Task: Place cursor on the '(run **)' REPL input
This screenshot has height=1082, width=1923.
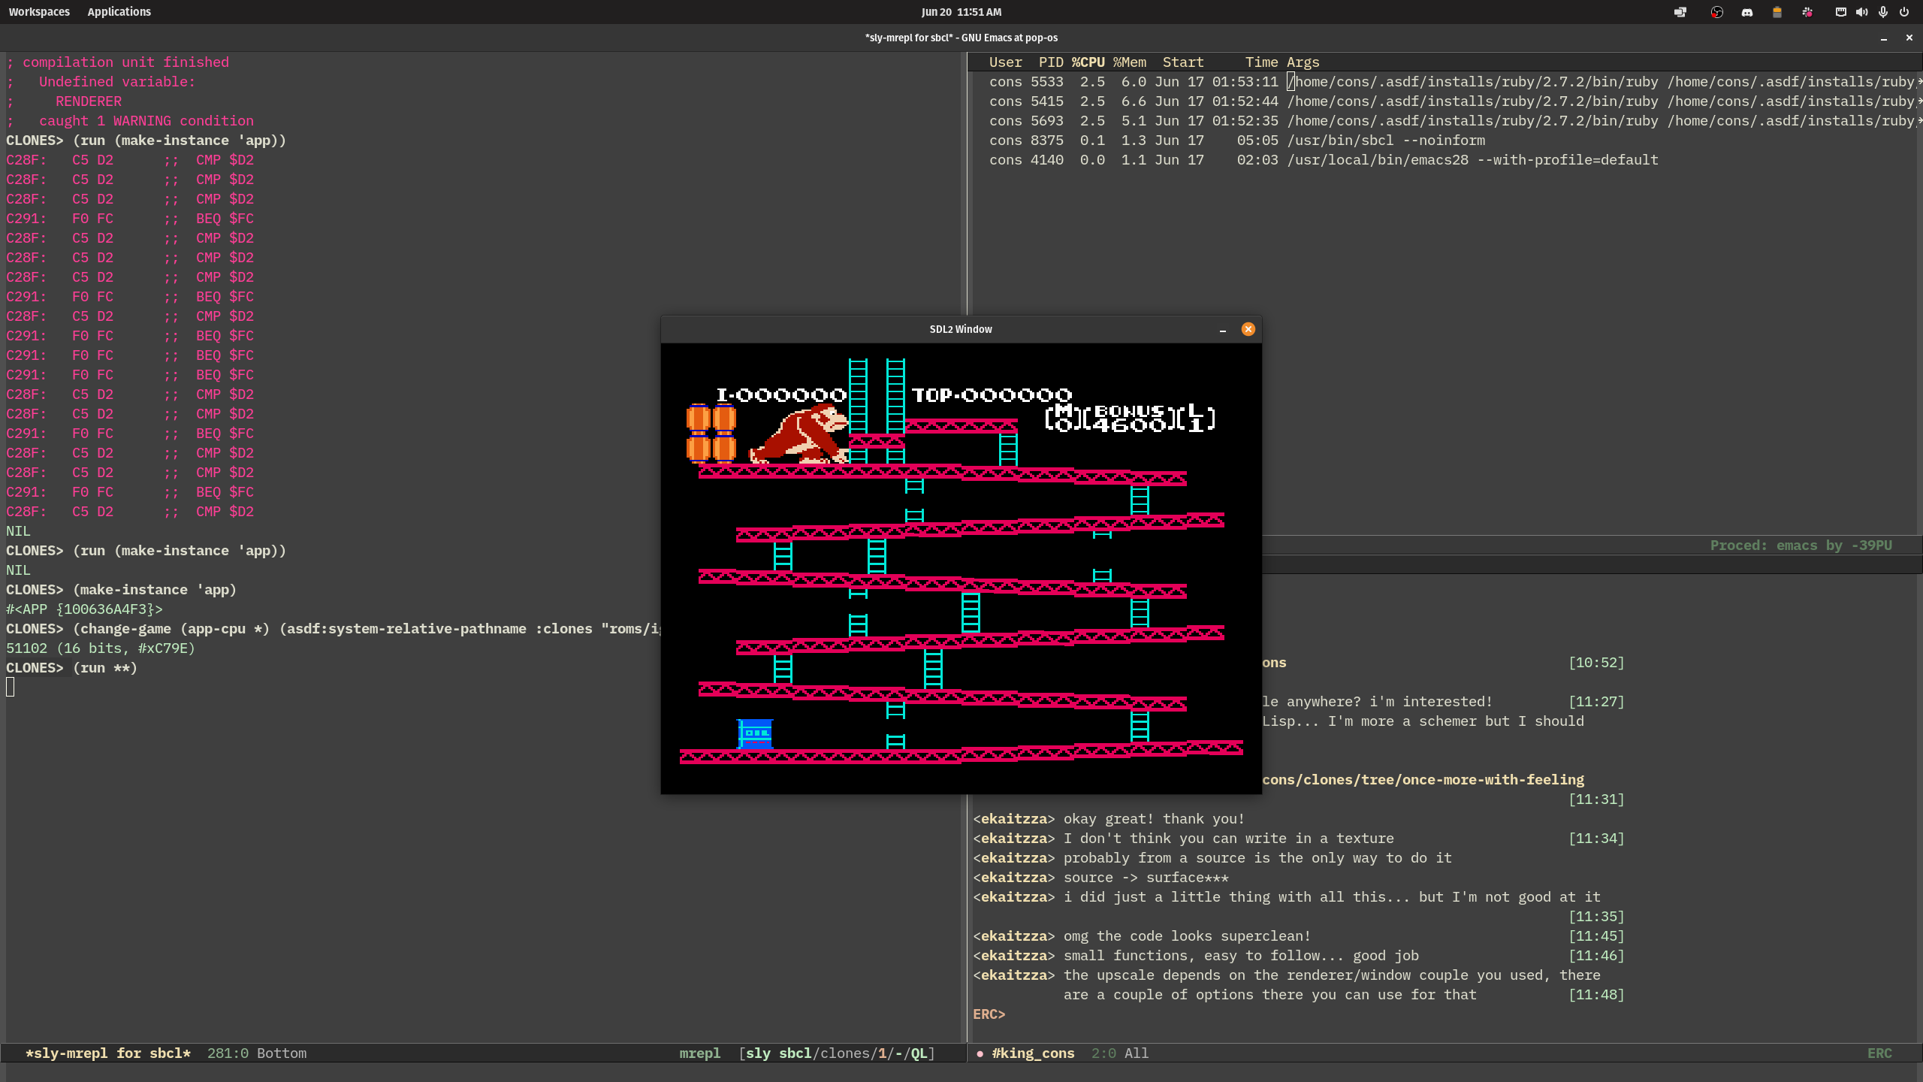Action: pos(105,668)
